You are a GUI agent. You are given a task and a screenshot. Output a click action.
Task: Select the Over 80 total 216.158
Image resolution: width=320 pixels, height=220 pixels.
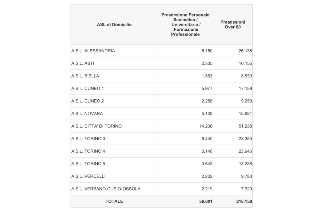point(244,201)
